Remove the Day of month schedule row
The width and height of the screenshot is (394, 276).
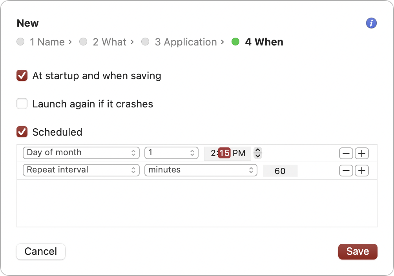346,153
